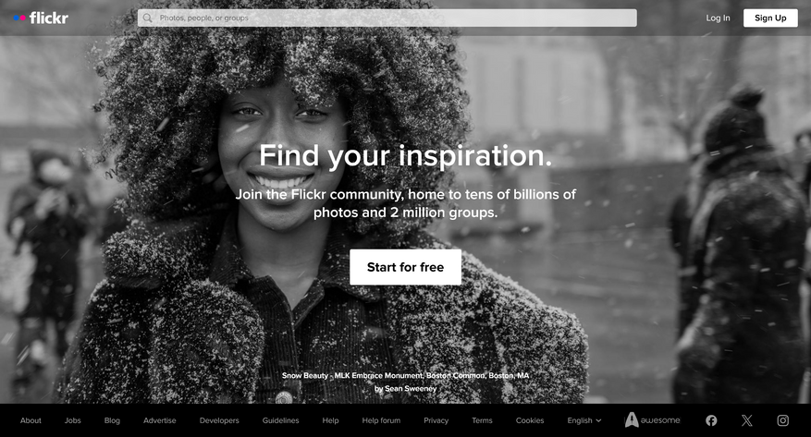Click the search magnifier icon
The width and height of the screenshot is (811, 437).
[147, 18]
